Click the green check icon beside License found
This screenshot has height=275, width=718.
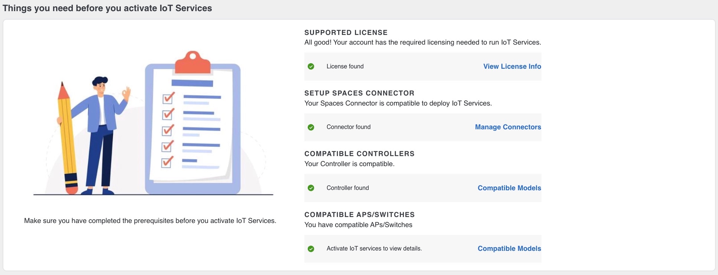tap(311, 67)
